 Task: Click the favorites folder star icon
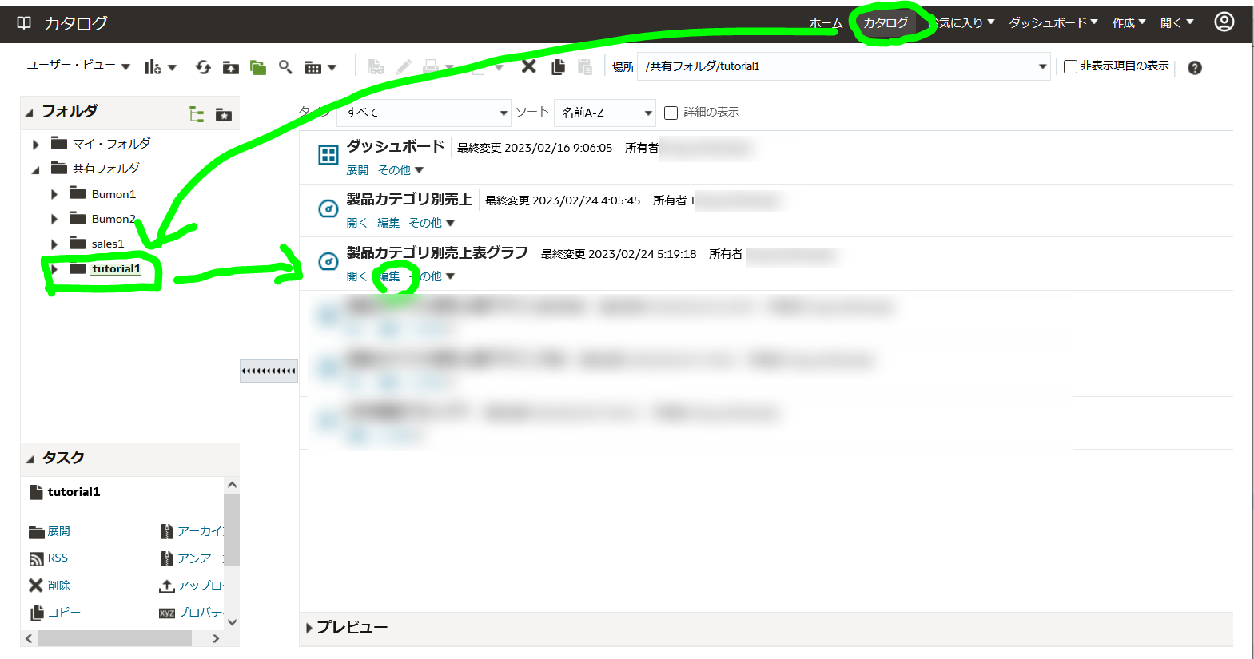click(224, 114)
